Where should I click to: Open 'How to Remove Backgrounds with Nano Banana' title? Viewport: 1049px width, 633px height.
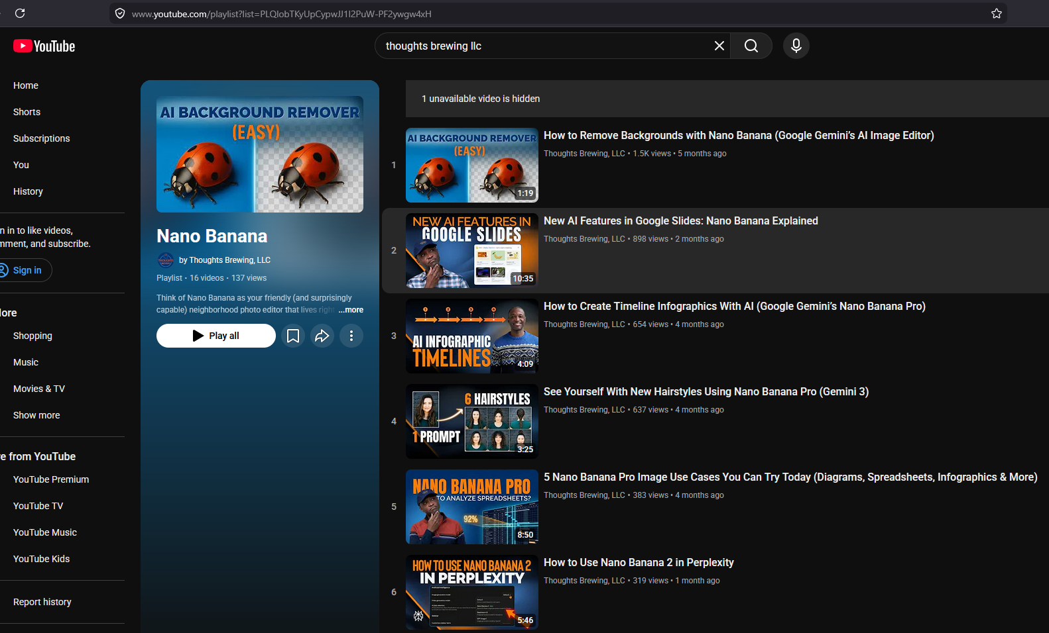[739, 135]
